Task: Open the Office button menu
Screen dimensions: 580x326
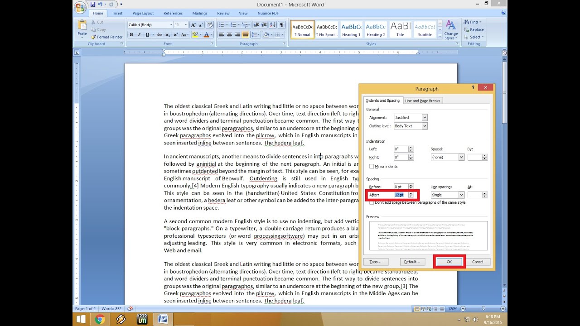Action: (x=79, y=7)
